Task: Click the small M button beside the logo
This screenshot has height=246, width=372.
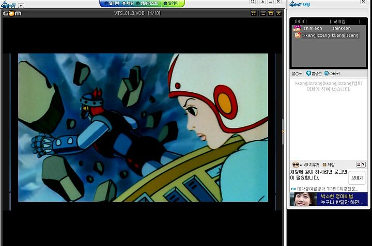Action: pyautogui.click(x=21, y=6)
